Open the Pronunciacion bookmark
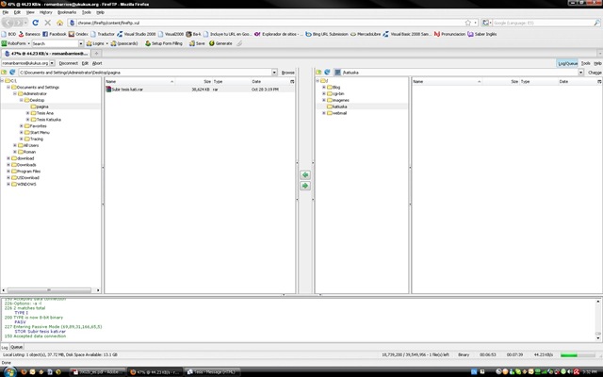 click(449, 34)
